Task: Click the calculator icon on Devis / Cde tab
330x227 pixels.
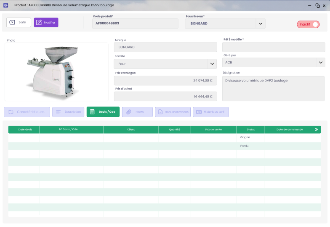Action: click(x=92, y=112)
